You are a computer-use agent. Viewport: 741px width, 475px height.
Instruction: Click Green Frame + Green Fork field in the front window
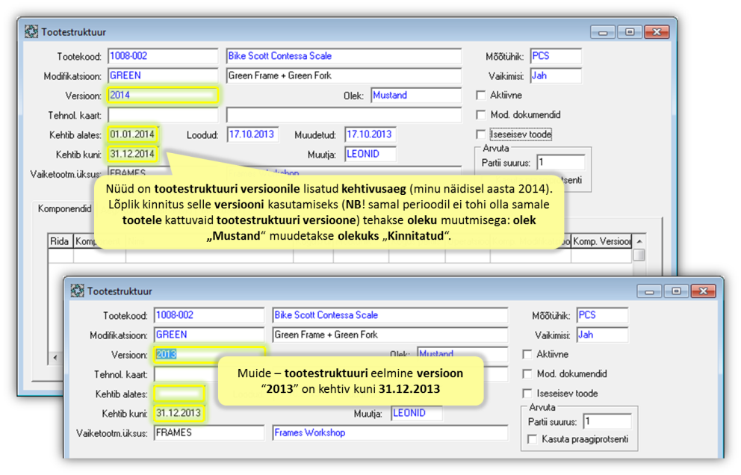point(391,335)
